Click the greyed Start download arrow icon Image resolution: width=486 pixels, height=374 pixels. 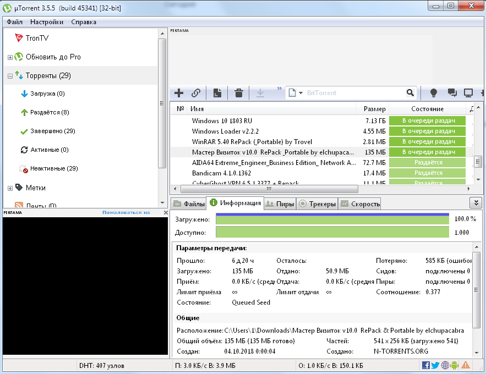pos(260,92)
